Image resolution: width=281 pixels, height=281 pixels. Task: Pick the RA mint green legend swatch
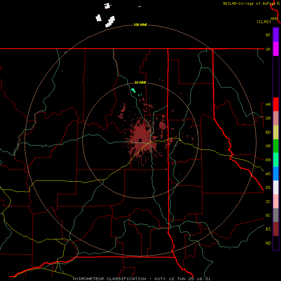276,160
